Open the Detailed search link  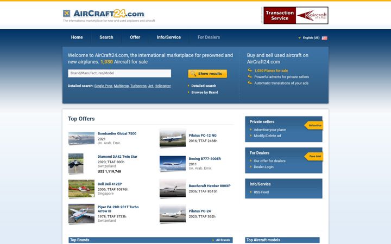coord(204,86)
